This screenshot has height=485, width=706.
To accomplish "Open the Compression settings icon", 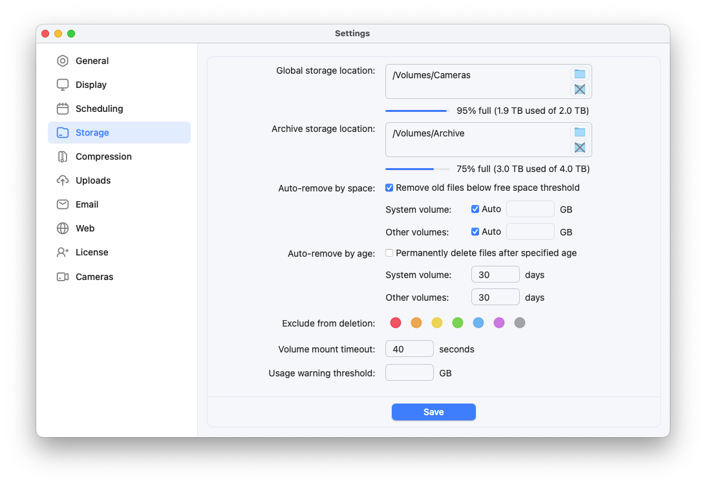I will tap(62, 156).
